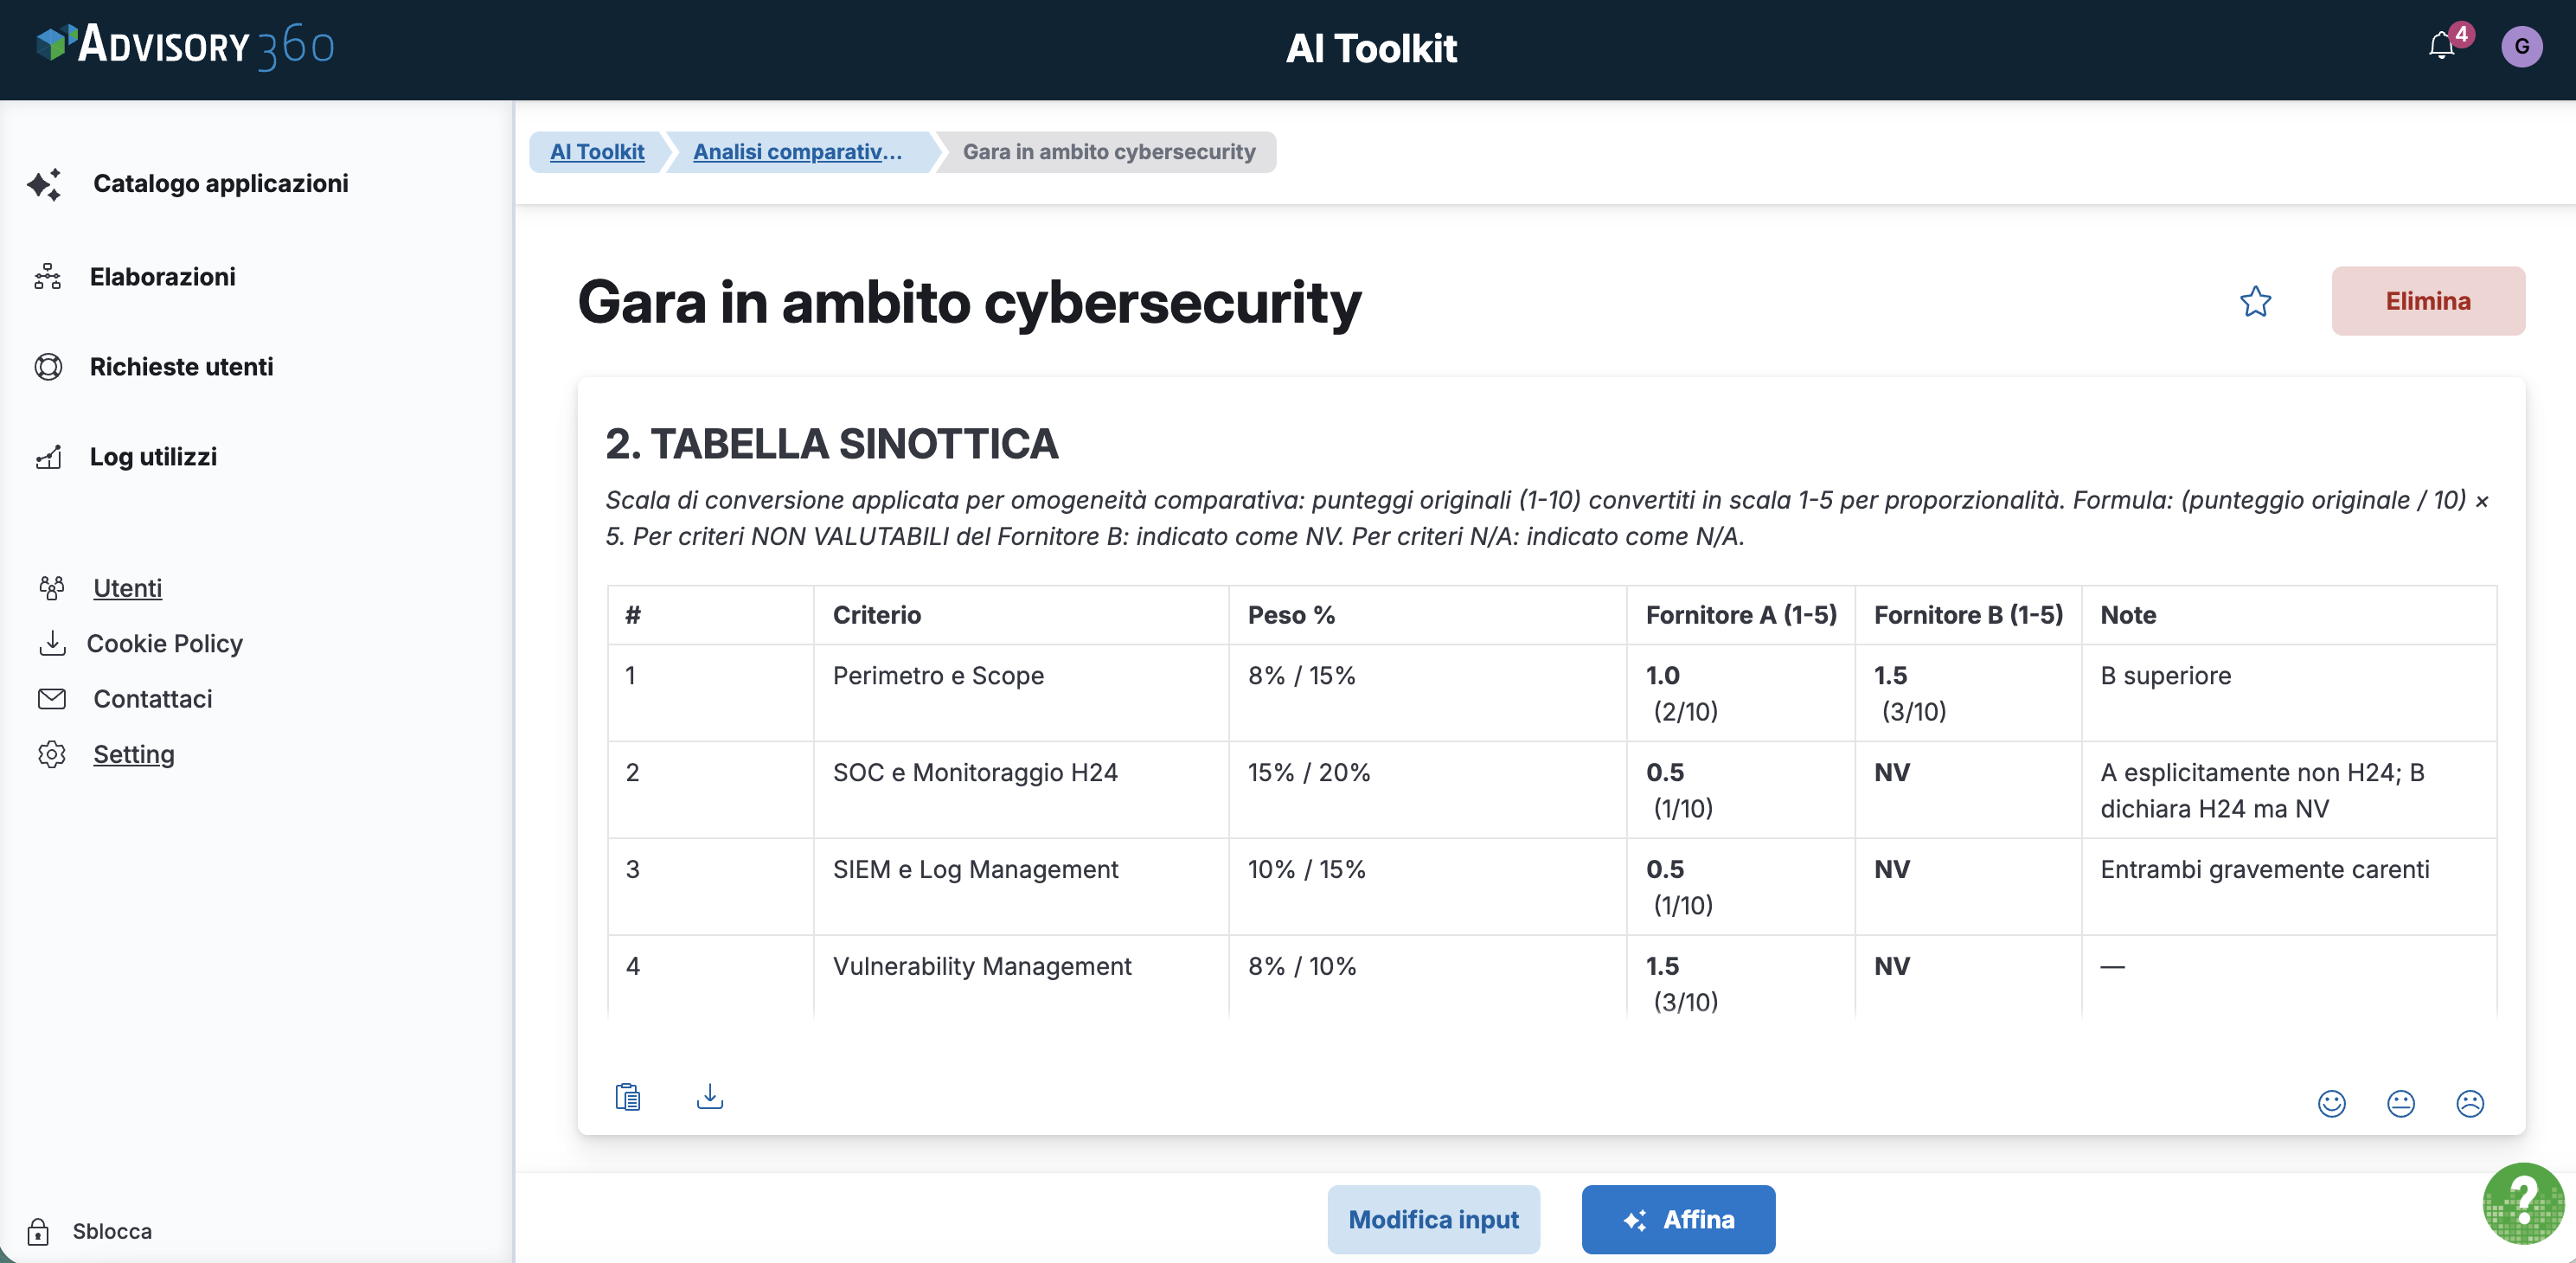
Task: Click the Sblocca lock icon in the sidebar
Action: 38,1231
